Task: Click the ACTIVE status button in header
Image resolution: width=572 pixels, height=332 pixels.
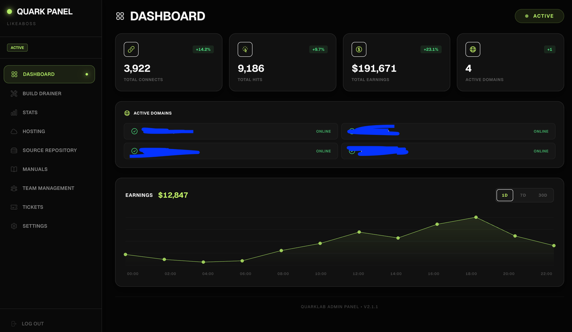Action: pos(539,16)
